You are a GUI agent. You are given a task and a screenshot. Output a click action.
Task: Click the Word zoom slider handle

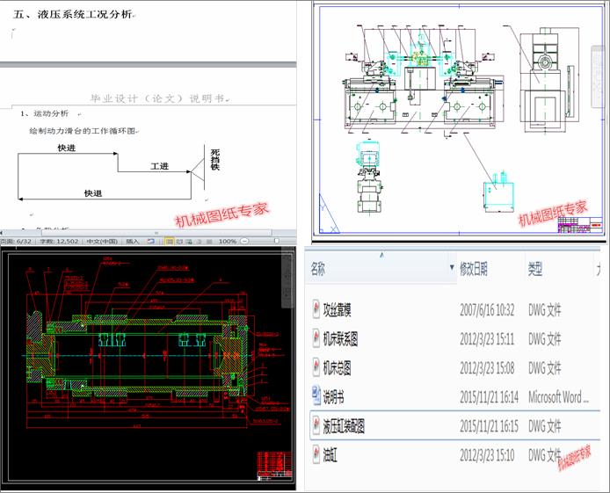[x=277, y=241]
